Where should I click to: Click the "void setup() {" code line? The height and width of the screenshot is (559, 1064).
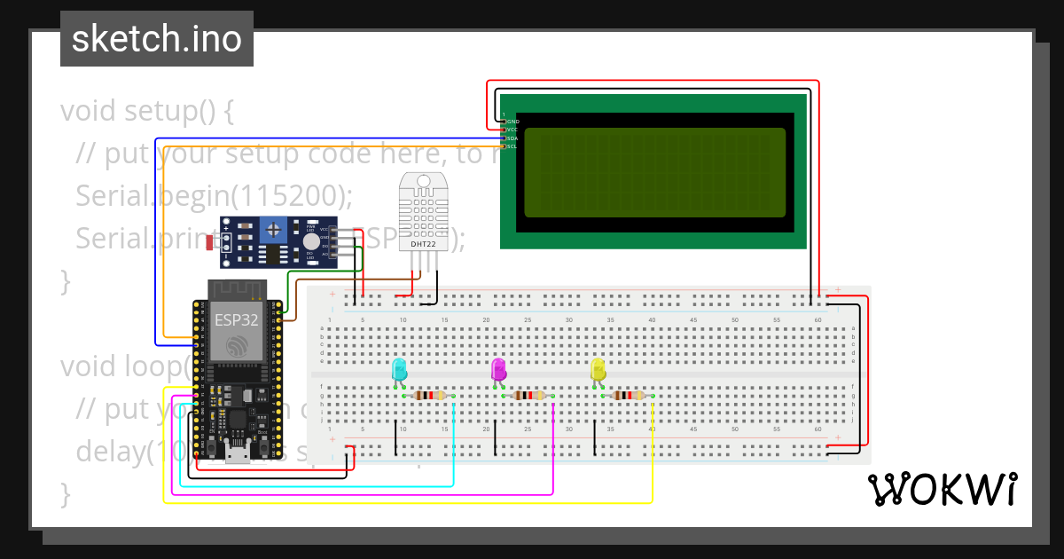click(147, 112)
